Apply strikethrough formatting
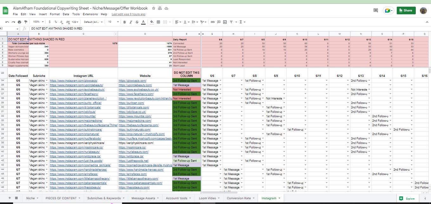This screenshot has height=204, width=431. pyautogui.click(x=137, y=22)
